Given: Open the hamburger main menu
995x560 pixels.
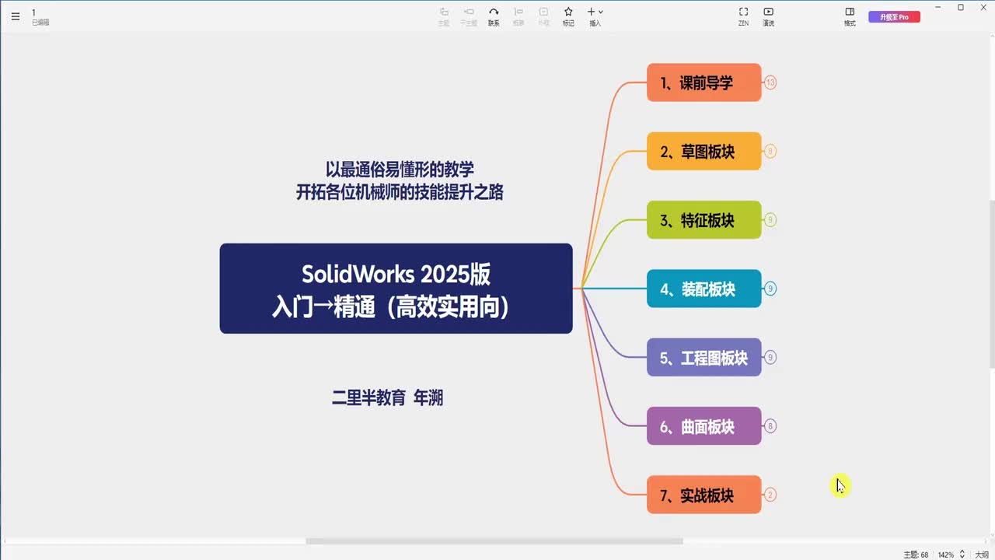Looking at the screenshot, I should pyautogui.click(x=16, y=16).
